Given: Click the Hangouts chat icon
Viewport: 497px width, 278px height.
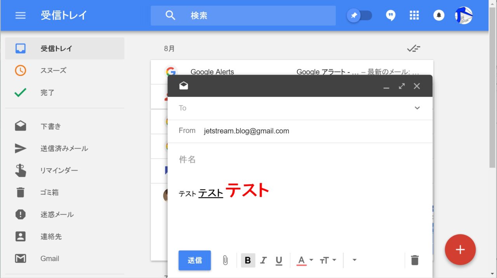Looking at the screenshot, I should (x=391, y=15).
